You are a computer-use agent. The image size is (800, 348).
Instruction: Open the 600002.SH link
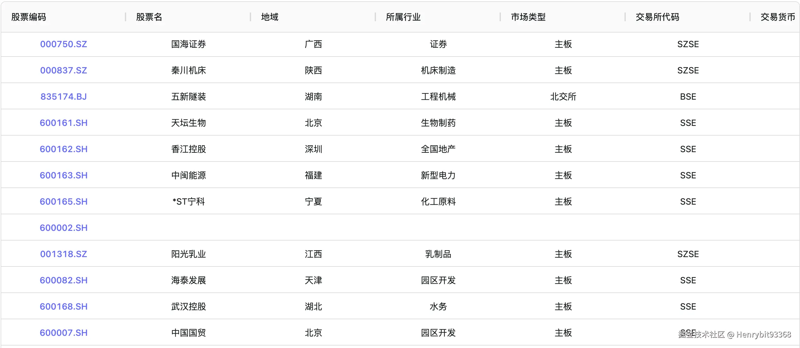(63, 228)
